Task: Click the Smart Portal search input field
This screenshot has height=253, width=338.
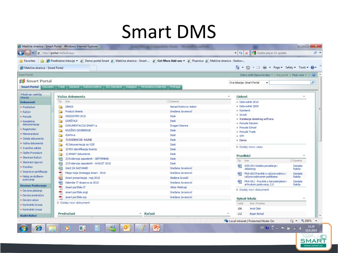Action: coord(289,82)
